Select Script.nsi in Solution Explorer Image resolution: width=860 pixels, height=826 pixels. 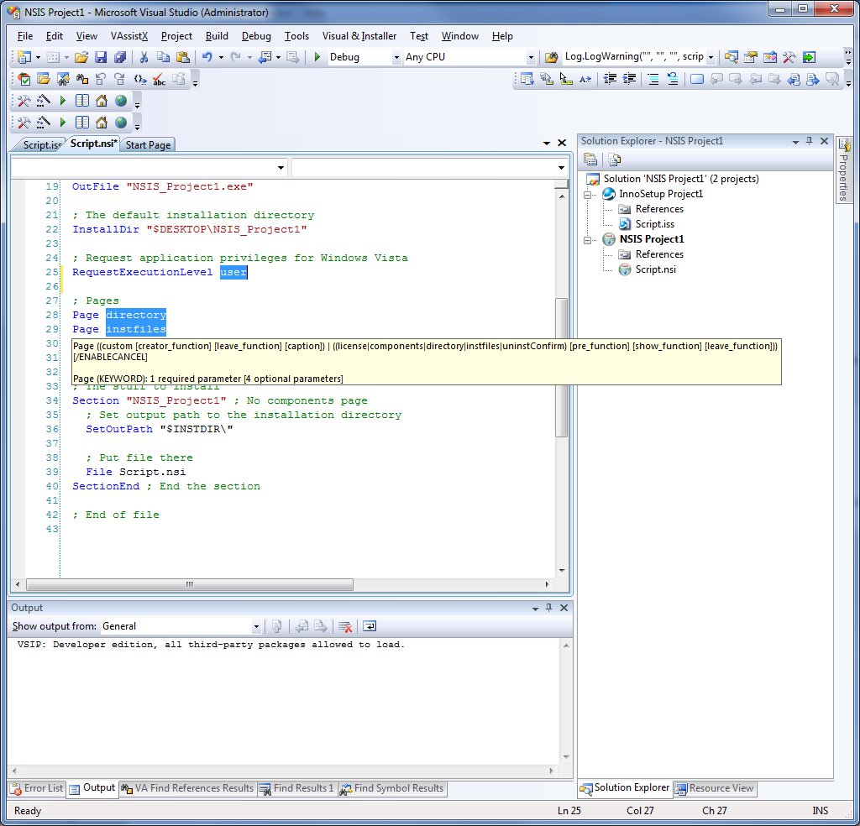tap(655, 269)
